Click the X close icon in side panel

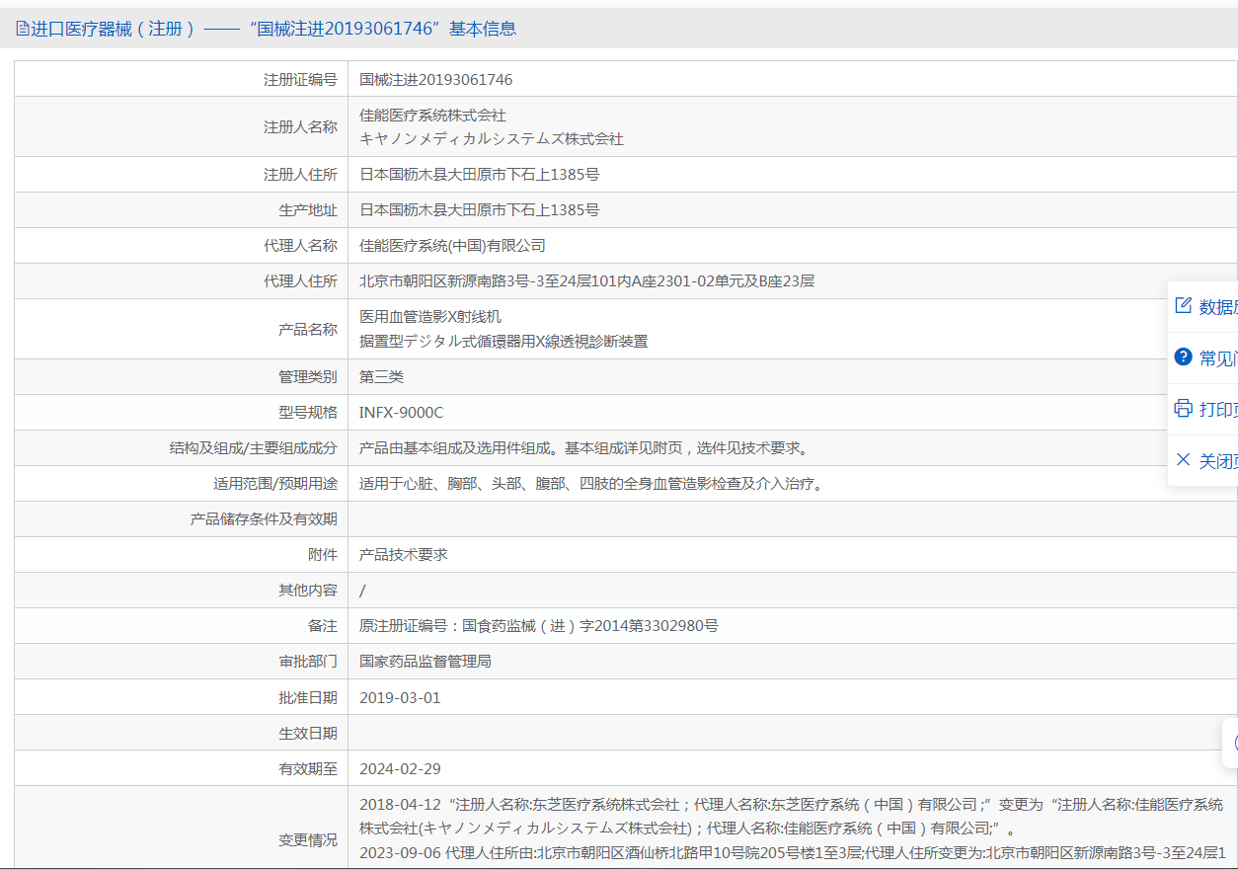point(1183,459)
